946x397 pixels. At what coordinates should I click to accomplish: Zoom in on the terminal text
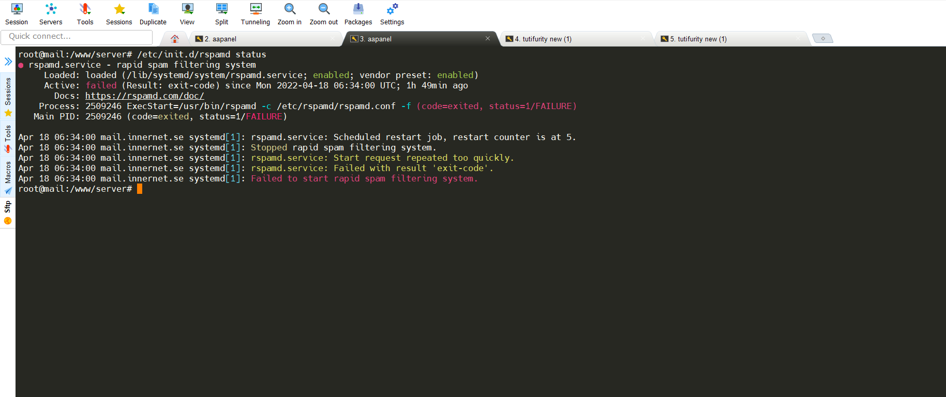(290, 14)
